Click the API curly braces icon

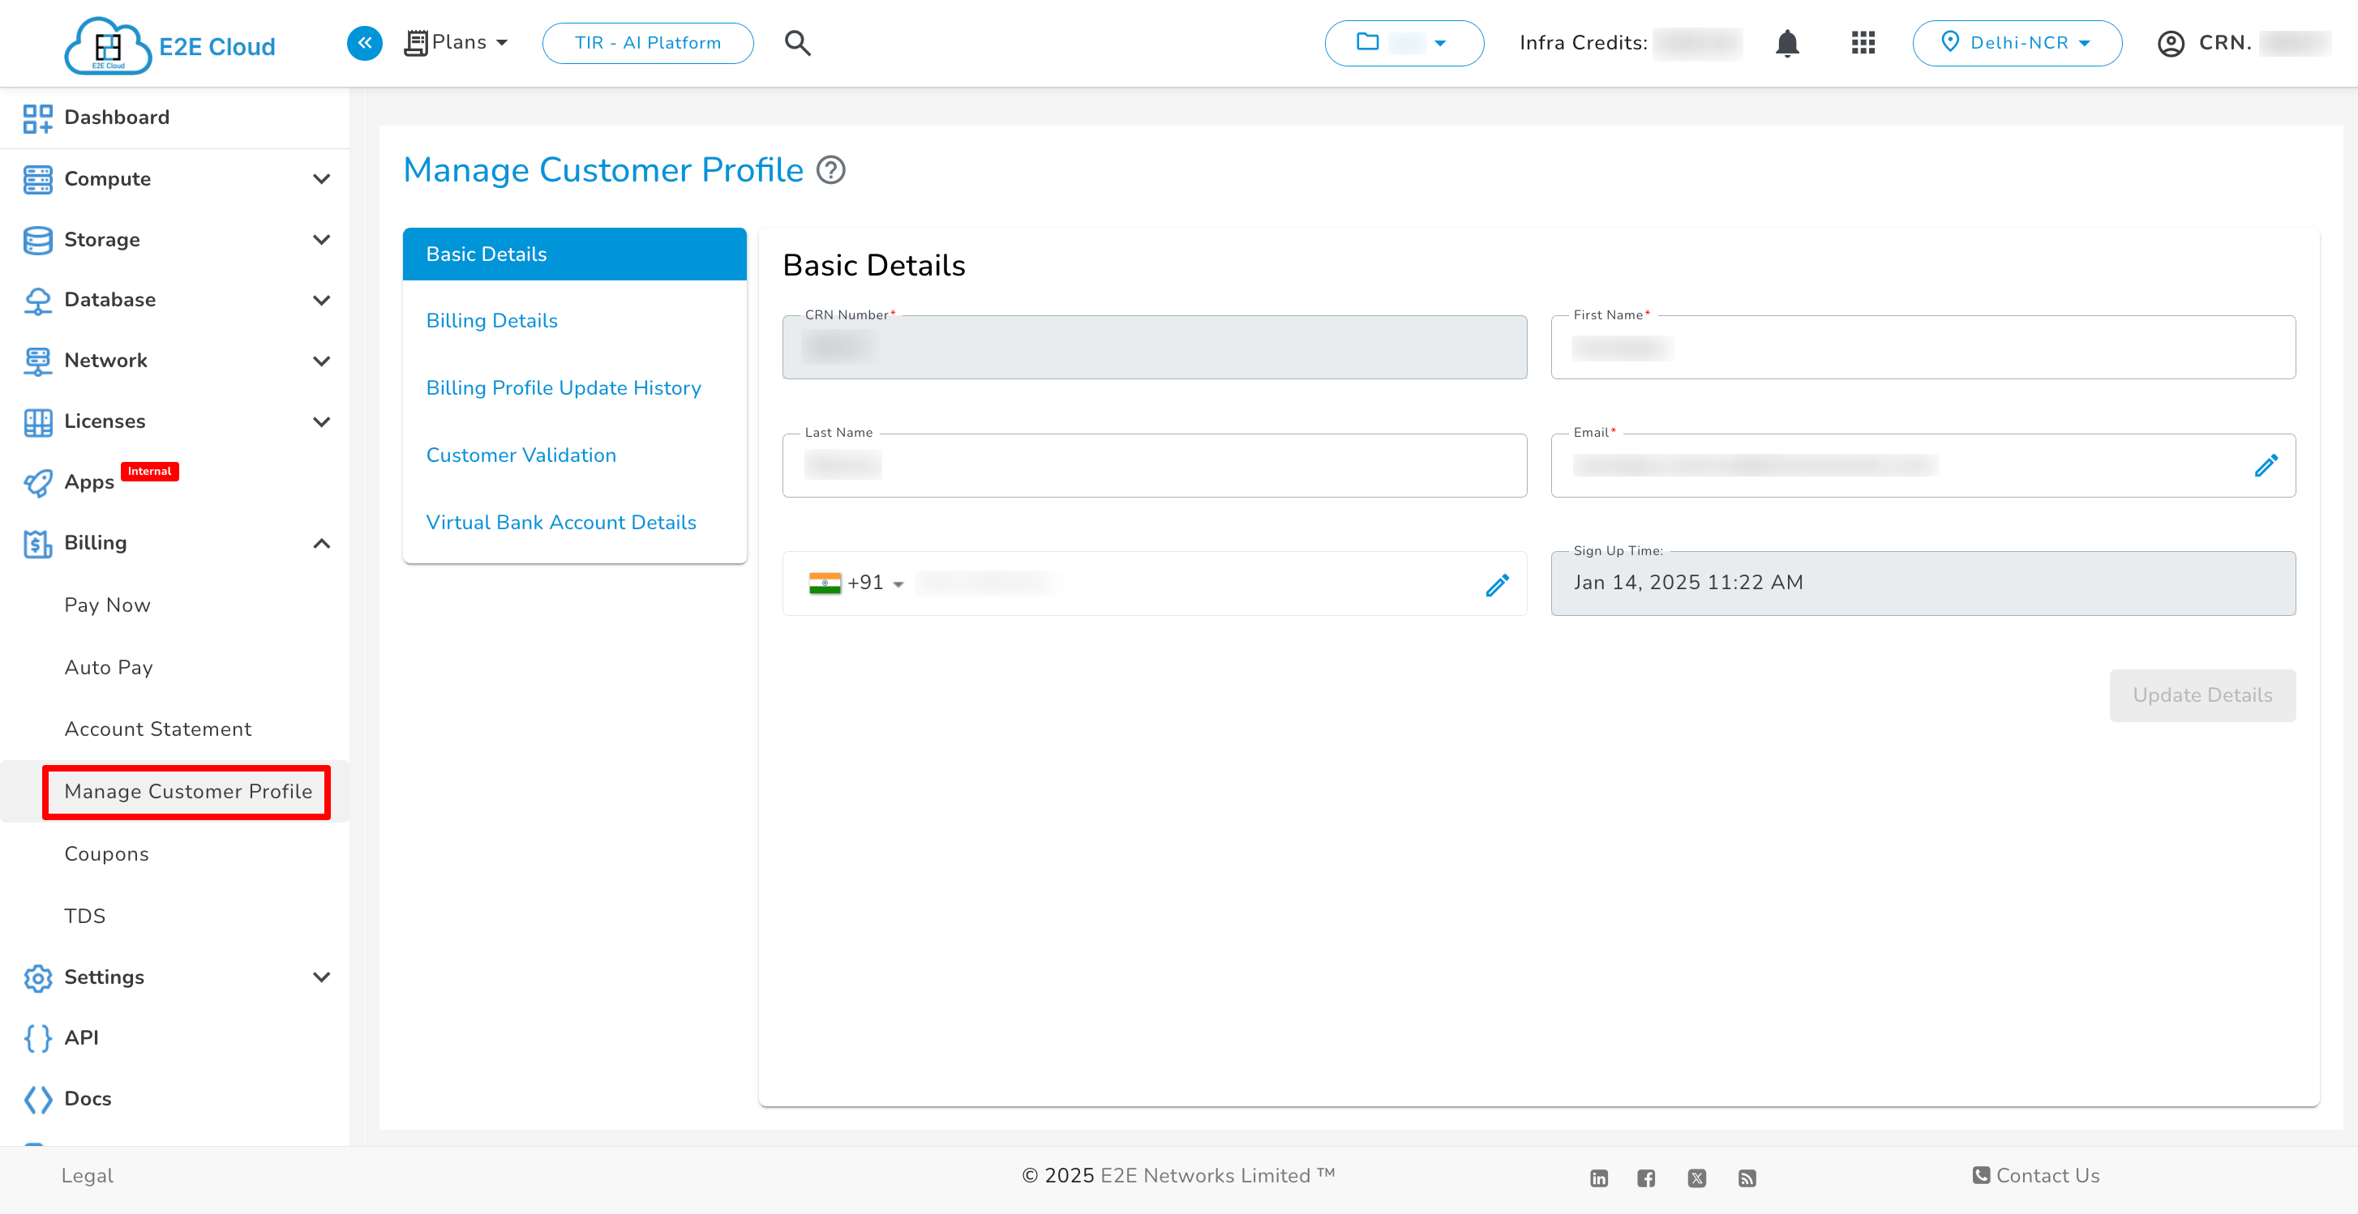pos(37,1037)
